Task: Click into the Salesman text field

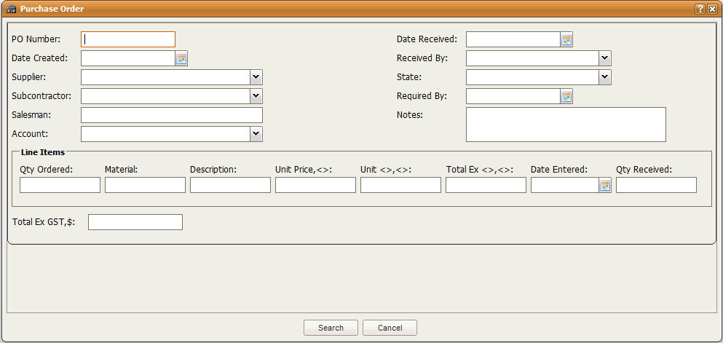Action: point(171,116)
